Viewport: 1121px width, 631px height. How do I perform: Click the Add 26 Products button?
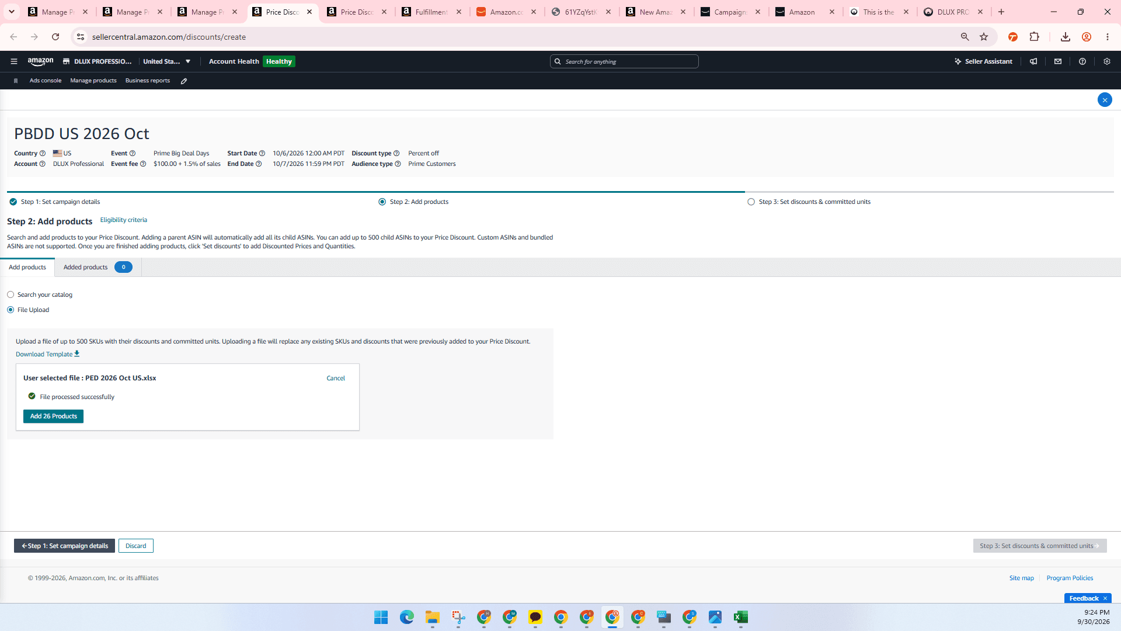(x=53, y=417)
